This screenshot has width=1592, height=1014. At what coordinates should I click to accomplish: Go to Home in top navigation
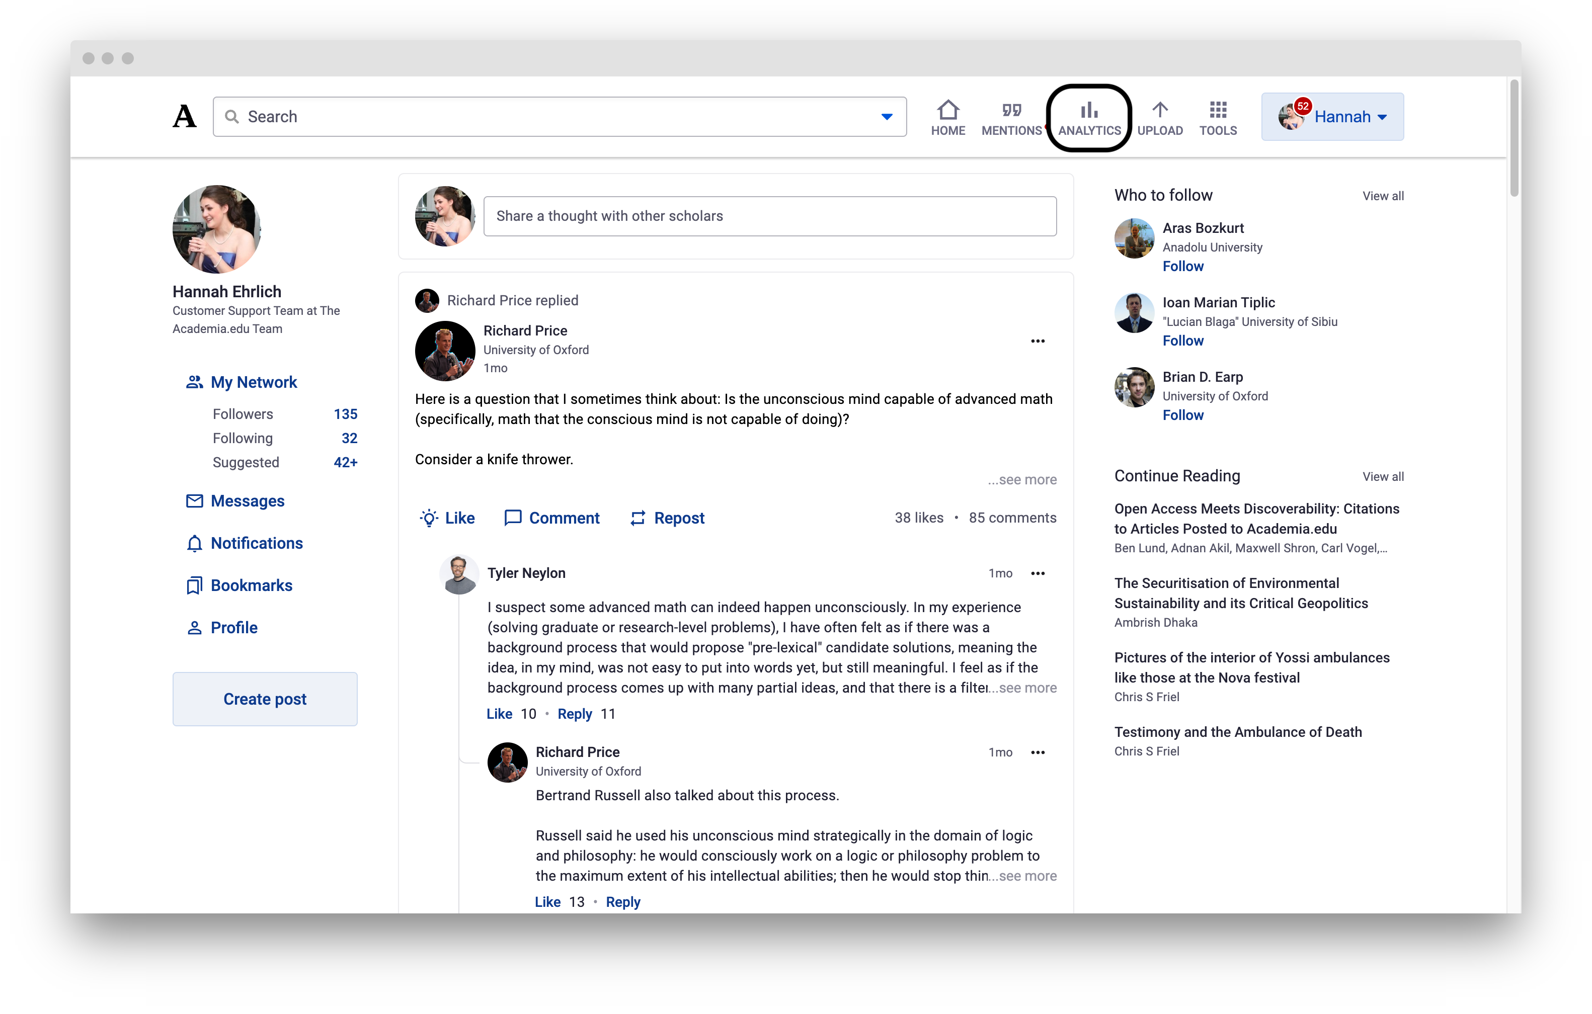coord(948,118)
